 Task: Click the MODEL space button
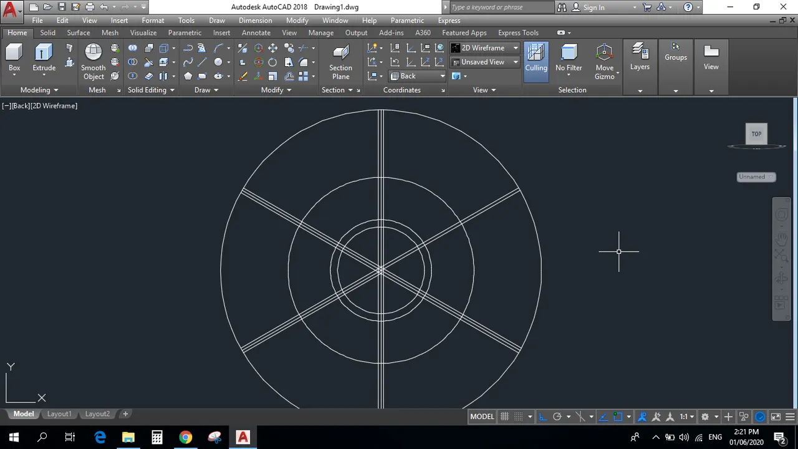482,417
